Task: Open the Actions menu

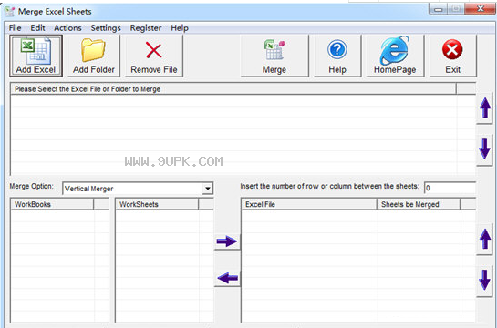Action: [67, 28]
